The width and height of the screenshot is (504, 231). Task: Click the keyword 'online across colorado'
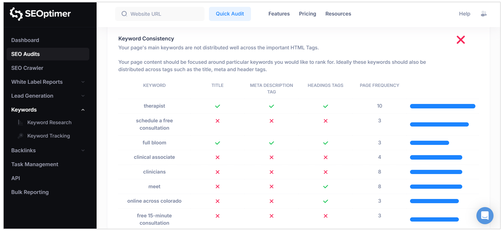(154, 201)
